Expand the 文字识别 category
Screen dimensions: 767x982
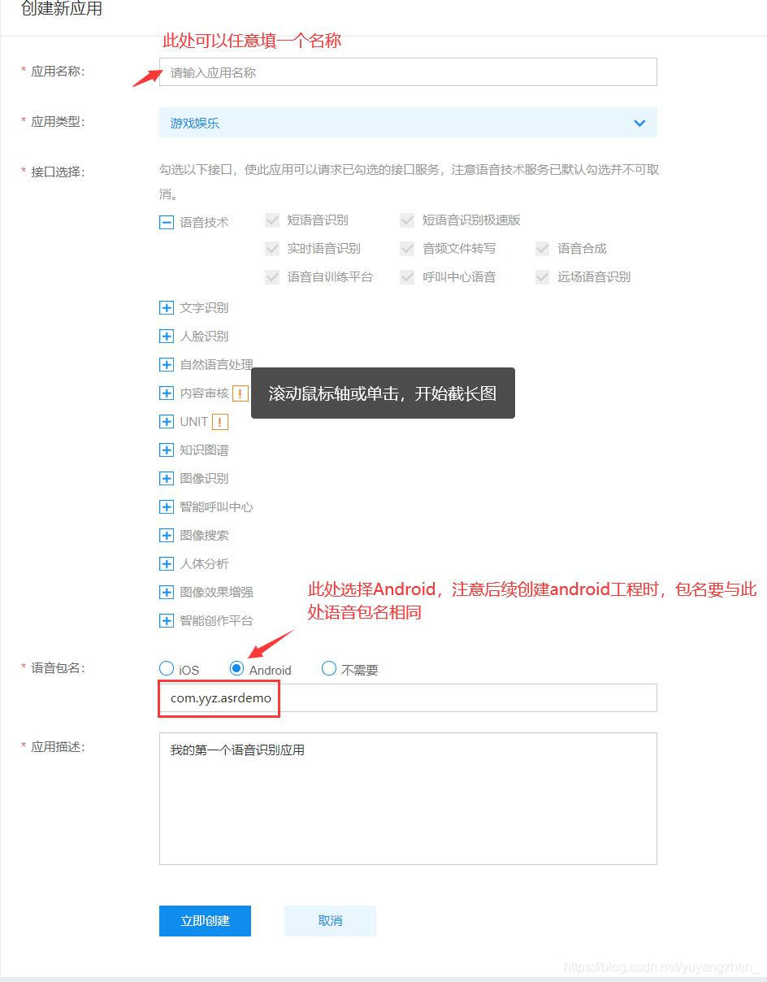167,307
